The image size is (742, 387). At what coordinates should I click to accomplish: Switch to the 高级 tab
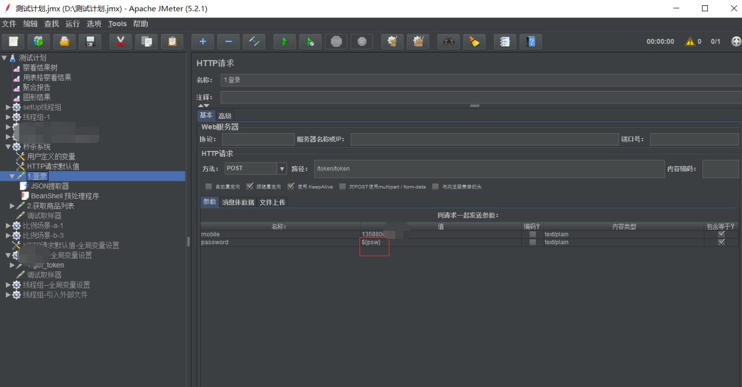point(225,116)
